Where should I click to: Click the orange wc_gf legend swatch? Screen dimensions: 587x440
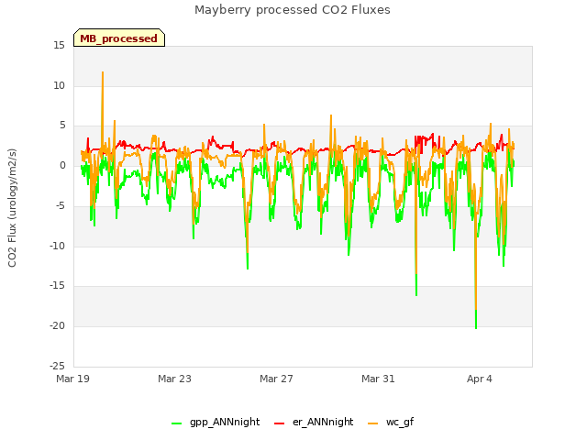click(x=373, y=423)
